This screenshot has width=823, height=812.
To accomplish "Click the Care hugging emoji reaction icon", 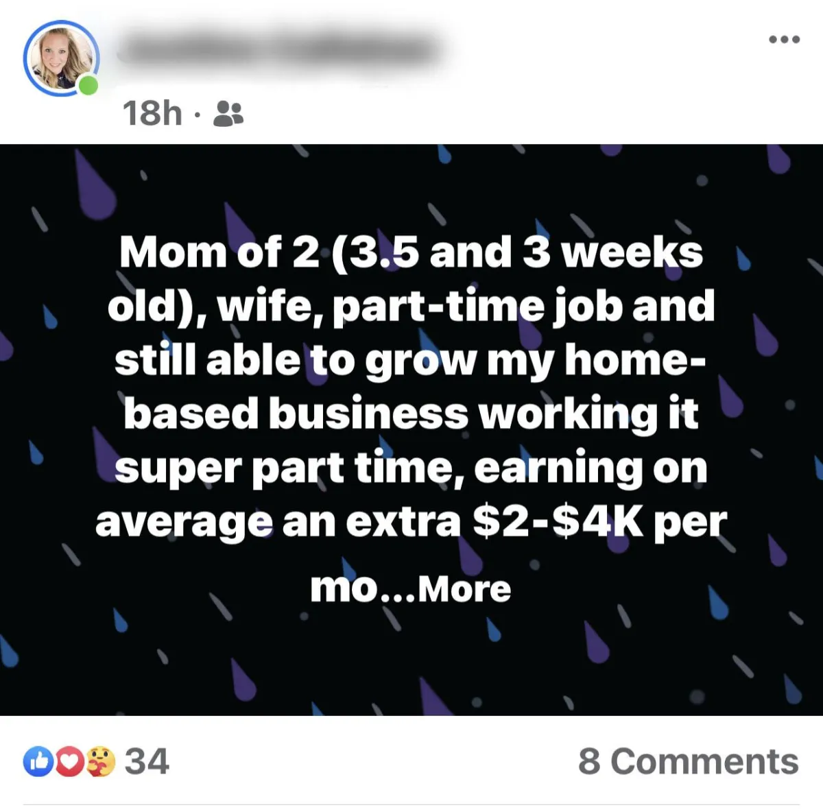I will click(100, 761).
